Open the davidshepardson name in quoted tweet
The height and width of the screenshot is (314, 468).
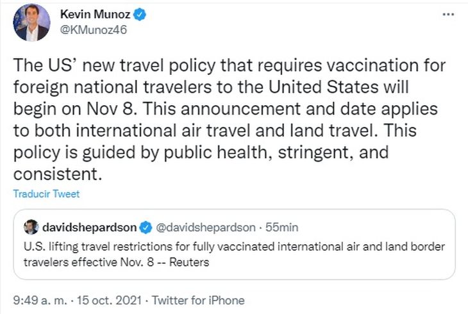pos(89,227)
